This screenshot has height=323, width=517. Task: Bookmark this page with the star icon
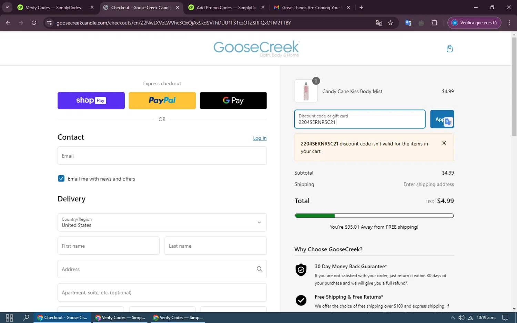(391, 23)
